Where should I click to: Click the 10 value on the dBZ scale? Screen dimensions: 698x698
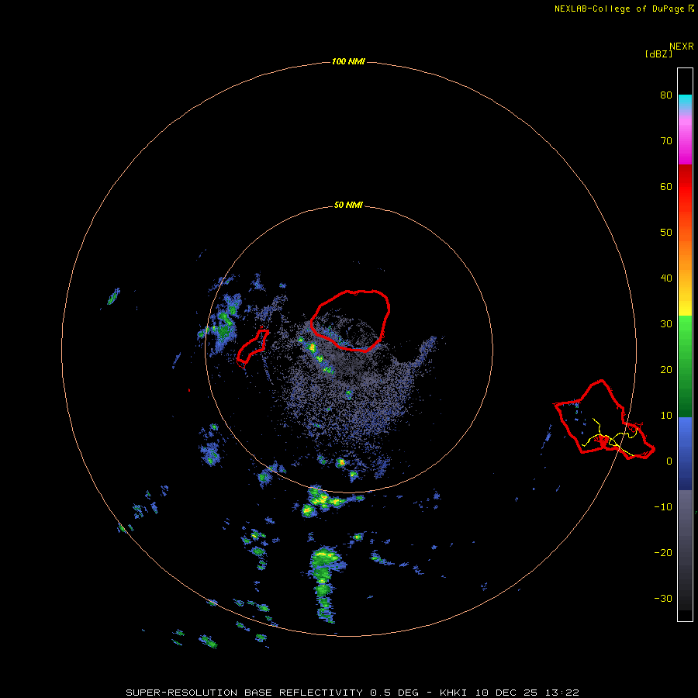click(x=666, y=416)
